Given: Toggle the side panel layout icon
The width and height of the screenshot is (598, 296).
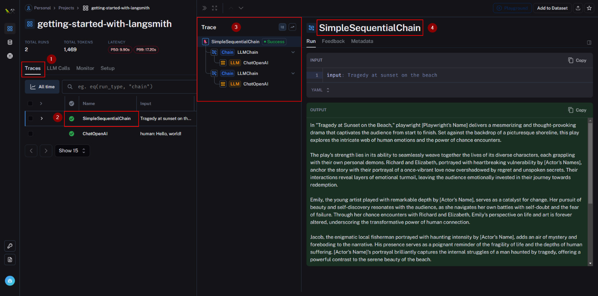Looking at the screenshot, I should (x=589, y=43).
